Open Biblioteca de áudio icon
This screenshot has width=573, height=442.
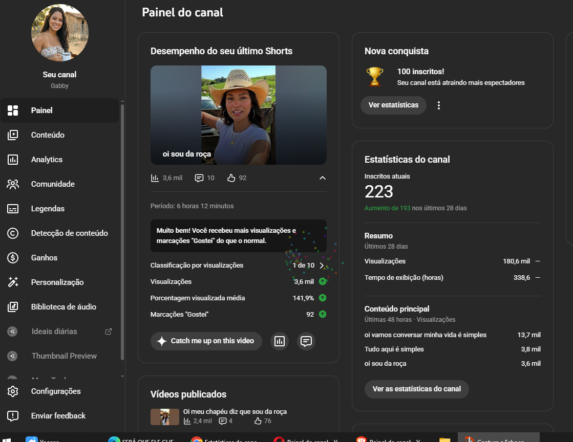point(13,307)
